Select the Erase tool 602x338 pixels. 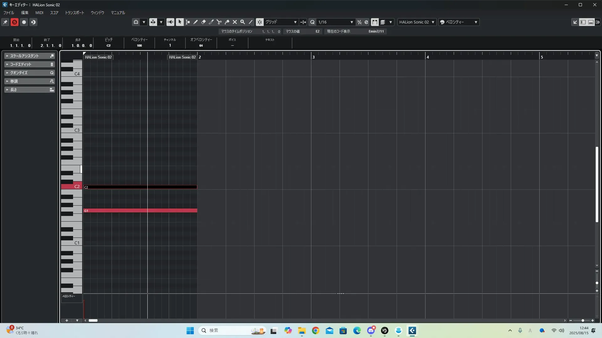click(203, 22)
